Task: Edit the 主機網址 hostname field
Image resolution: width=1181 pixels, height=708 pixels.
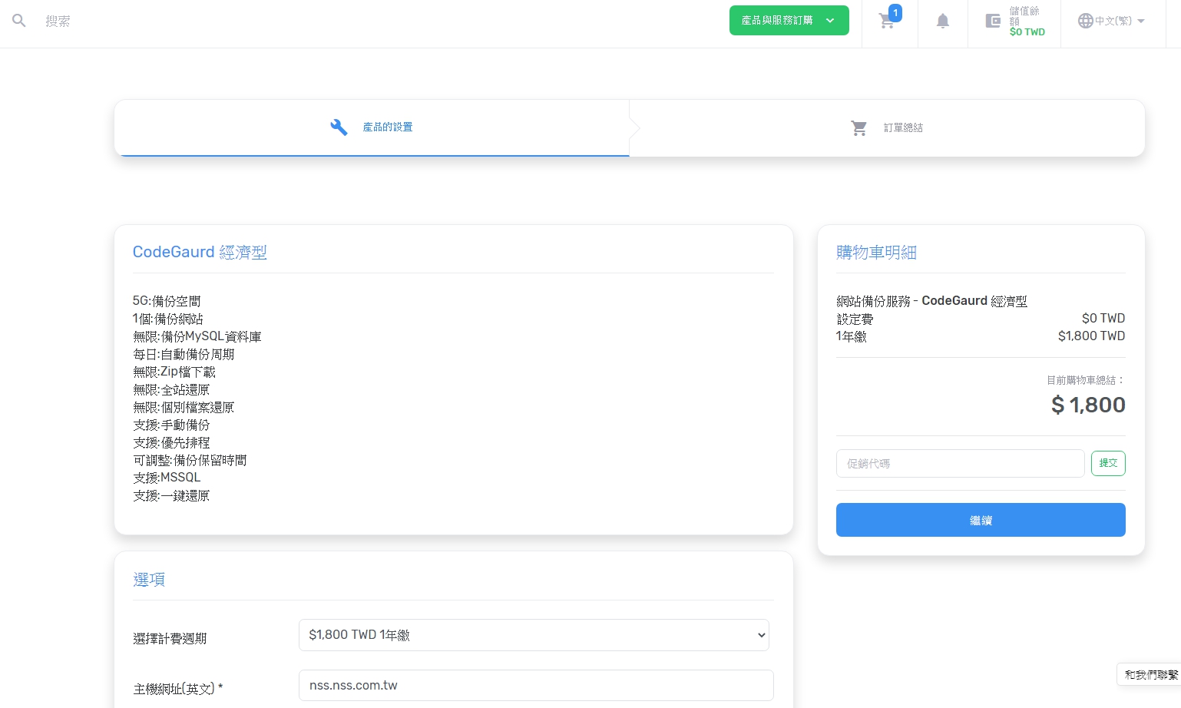Action: tap(536, 686)
